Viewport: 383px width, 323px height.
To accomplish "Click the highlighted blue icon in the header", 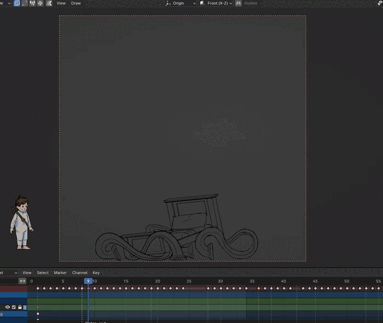I will 17,3.
